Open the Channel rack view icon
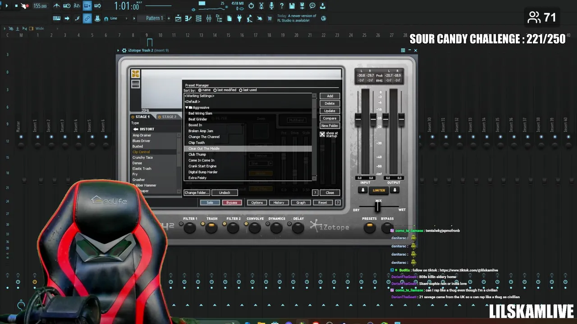577x324 pixels. click(199, 18)
